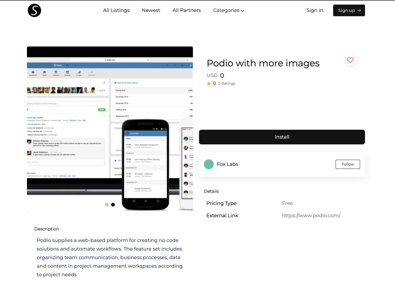This screenshot has width=395, height=283.
Task: Open the All Listings page
Action: [x=116, y=10]
